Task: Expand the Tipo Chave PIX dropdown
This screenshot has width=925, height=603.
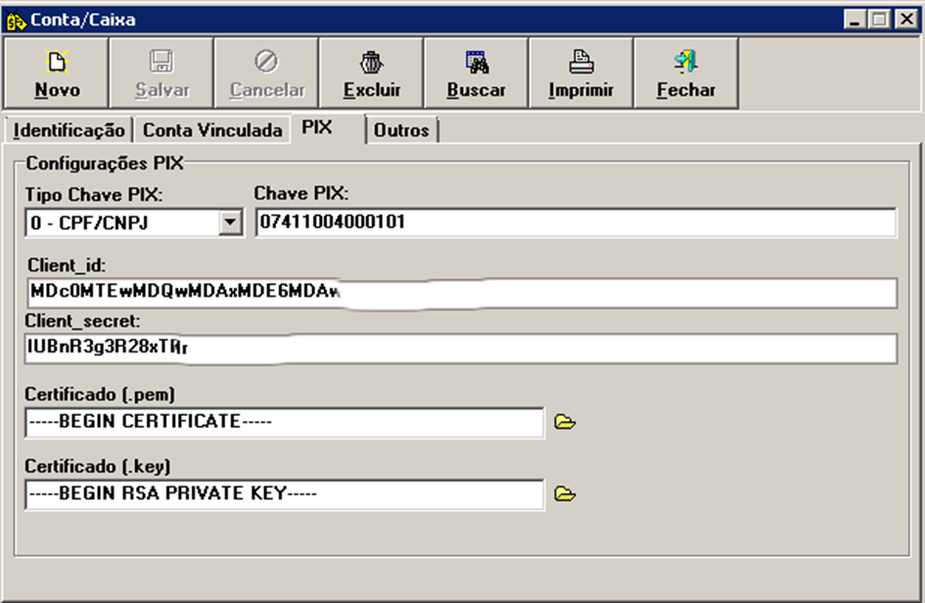Action: (230, 223)
